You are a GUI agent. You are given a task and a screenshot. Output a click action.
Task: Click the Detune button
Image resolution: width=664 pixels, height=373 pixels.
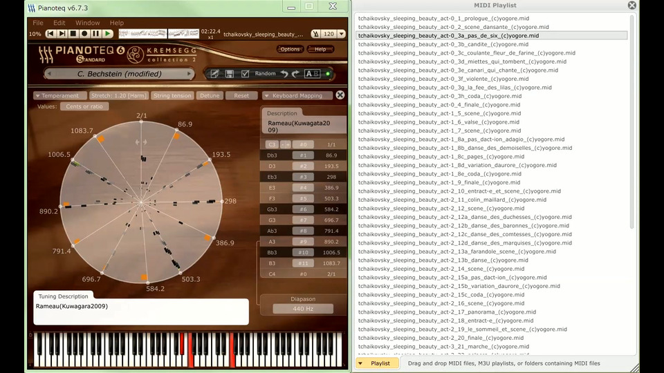[x=210, y=95]
